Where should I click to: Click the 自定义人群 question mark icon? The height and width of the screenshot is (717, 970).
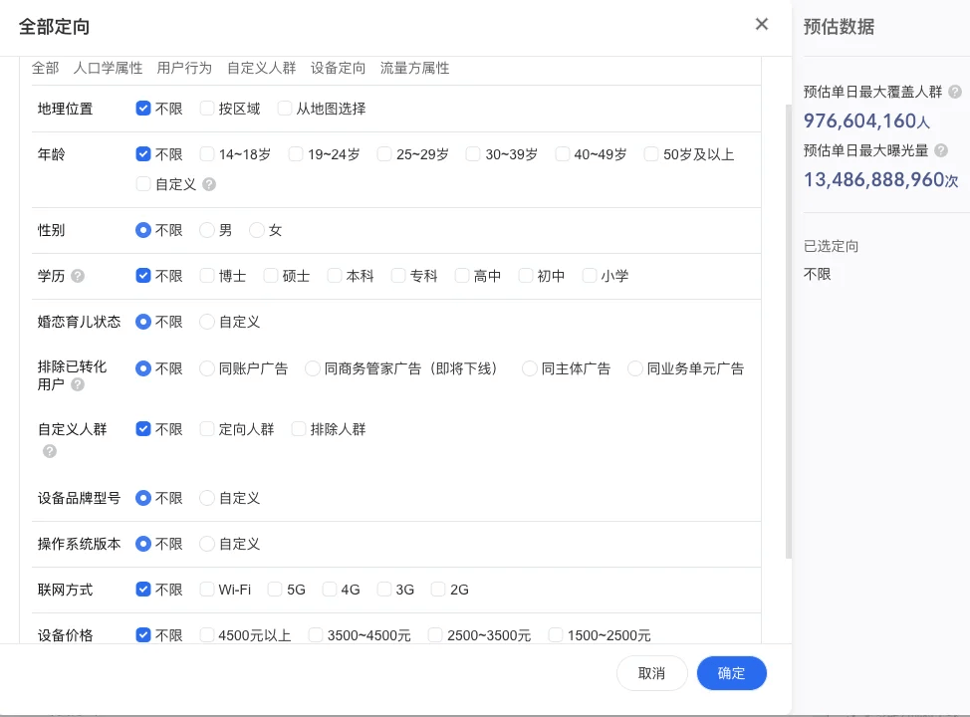pyautogui.click(x=49, y=450)
